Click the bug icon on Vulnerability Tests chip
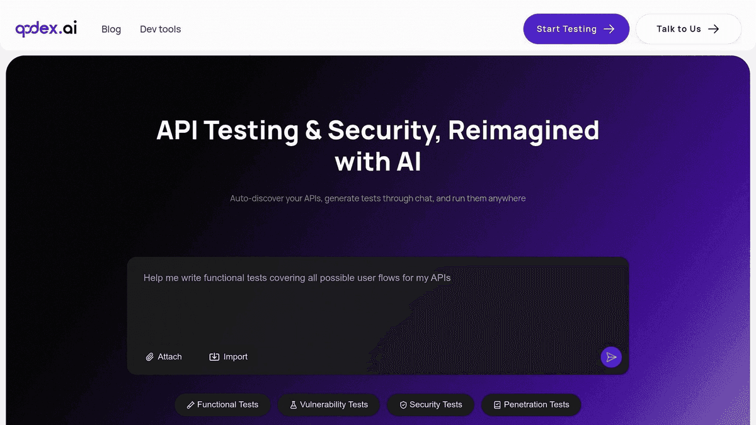The height and width of the screenshot is (425, 756). [293, 405]
